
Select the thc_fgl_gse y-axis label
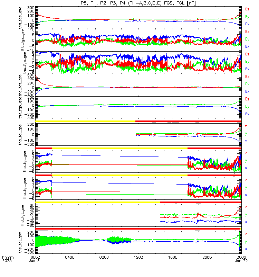click(25, 188)
